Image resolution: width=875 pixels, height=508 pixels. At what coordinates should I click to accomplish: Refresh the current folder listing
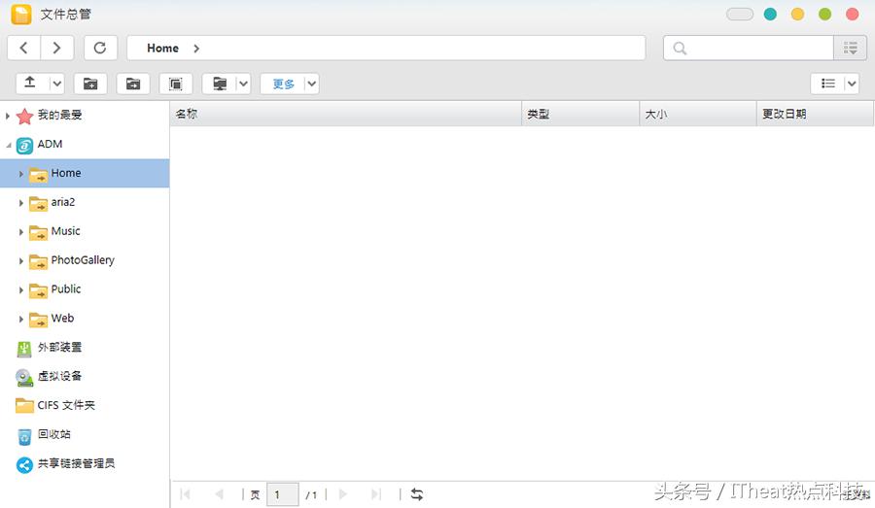pos(100,48)
